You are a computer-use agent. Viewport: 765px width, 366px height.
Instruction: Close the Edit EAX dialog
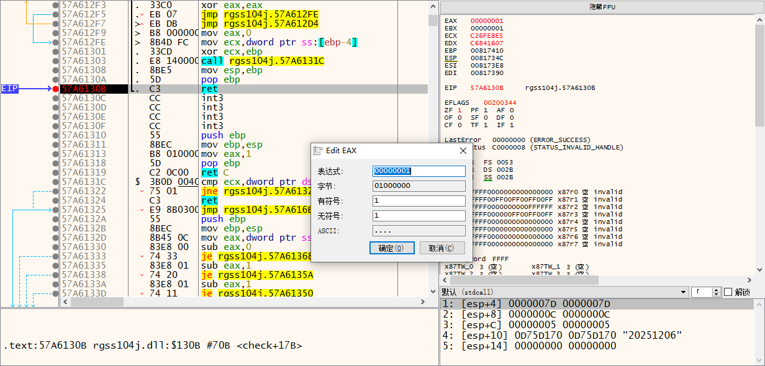[463, 151]
